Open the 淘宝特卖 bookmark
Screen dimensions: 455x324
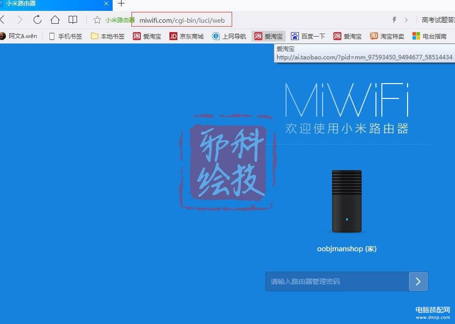(387, 36)
